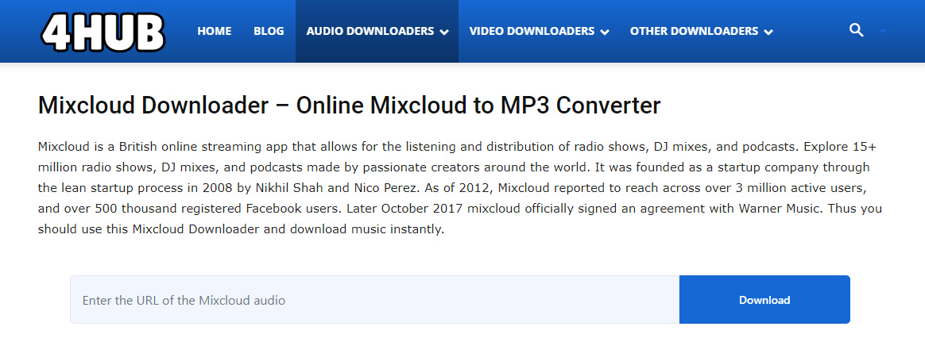Image resolution: width=925 pixels, height=338 pixels.
Task: Click the 4HUB logo
Action: click(x=103, y=31)
